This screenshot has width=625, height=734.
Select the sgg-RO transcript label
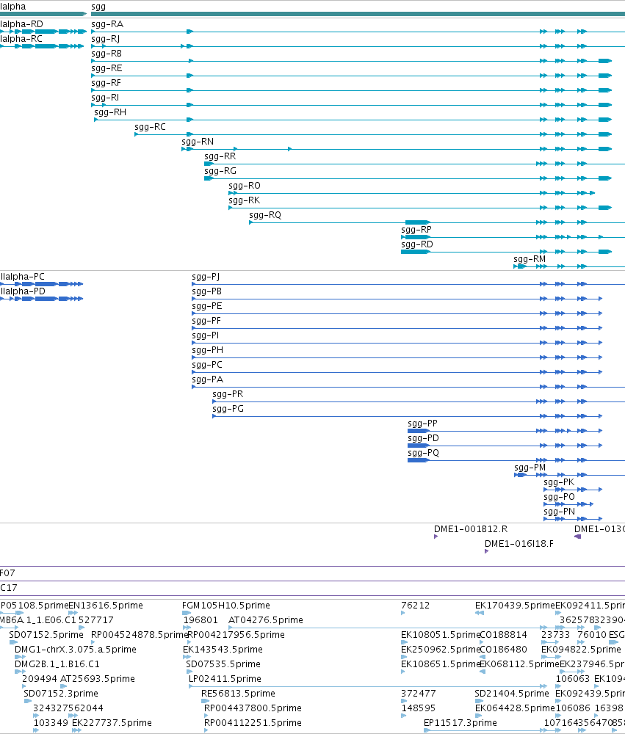coord(245,186)
